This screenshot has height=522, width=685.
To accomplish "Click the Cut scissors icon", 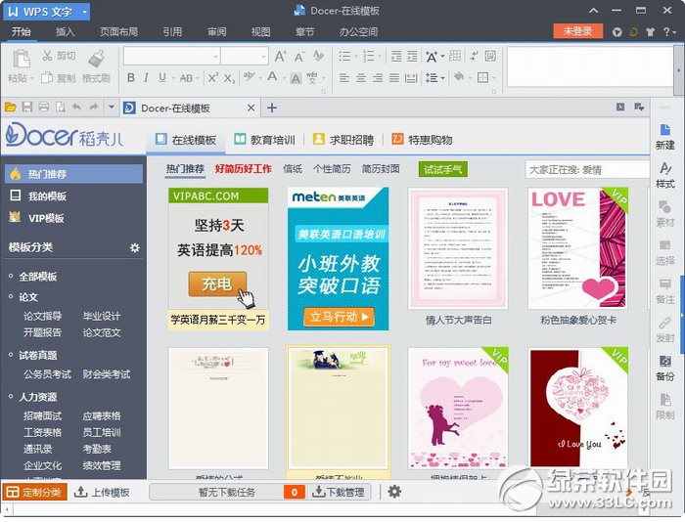I will click(x=47, y=56).
